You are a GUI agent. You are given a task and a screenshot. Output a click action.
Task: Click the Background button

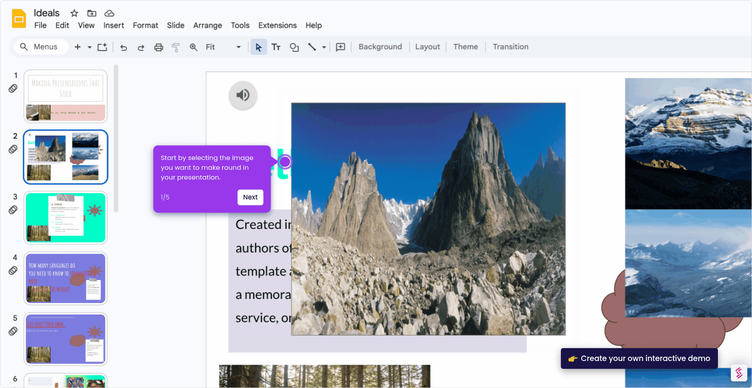(x=380, y=47)
